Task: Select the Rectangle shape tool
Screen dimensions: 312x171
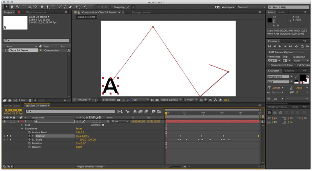Action: [x=42, y=7]
